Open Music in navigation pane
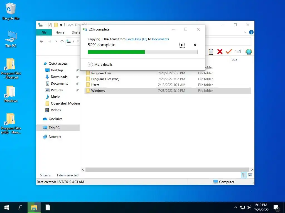 pos(55,97)
